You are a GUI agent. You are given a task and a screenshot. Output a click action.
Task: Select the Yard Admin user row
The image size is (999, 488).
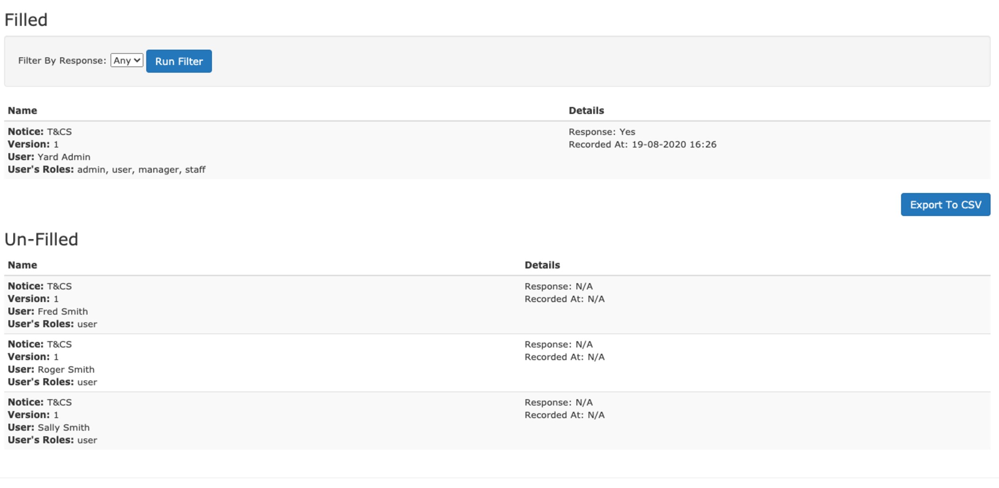coord(497,150)
